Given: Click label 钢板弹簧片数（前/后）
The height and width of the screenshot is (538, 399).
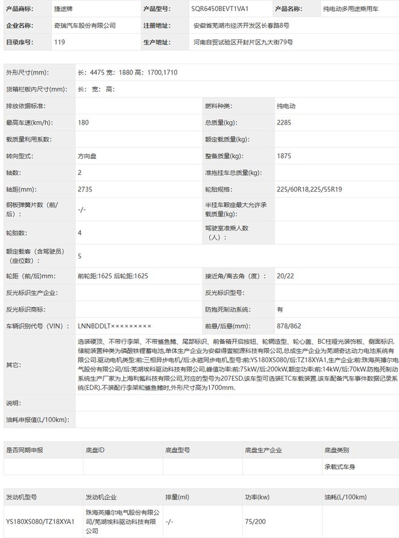Looking at the screenshot, I should 32,209.
